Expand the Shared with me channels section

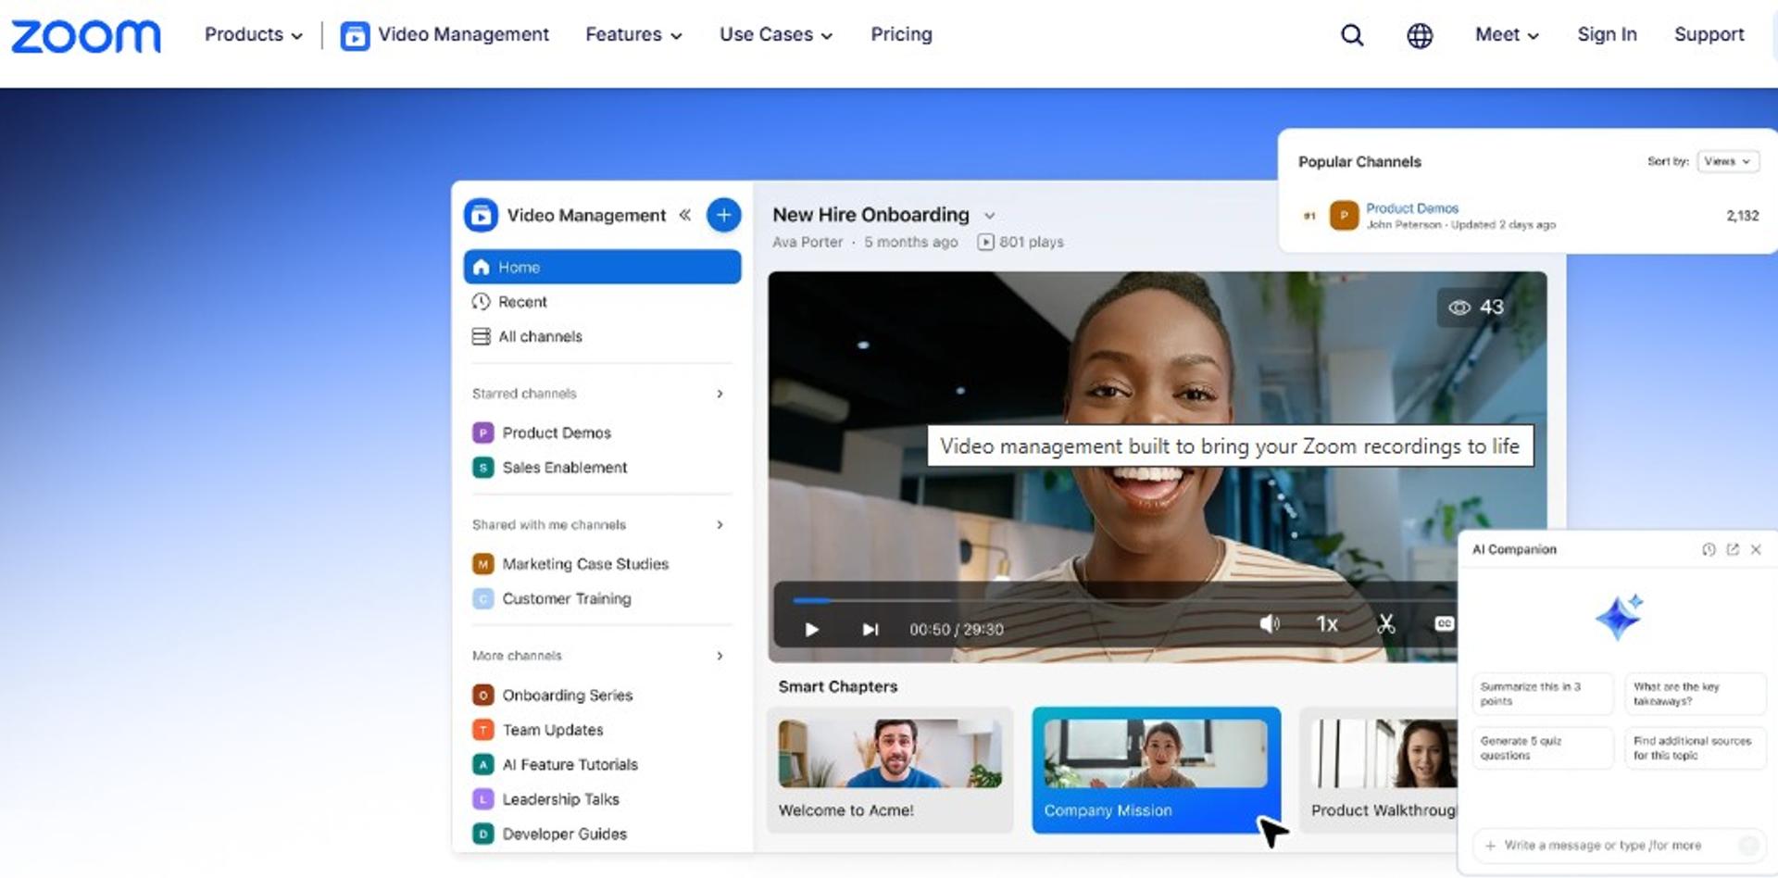tap(720, 525)
